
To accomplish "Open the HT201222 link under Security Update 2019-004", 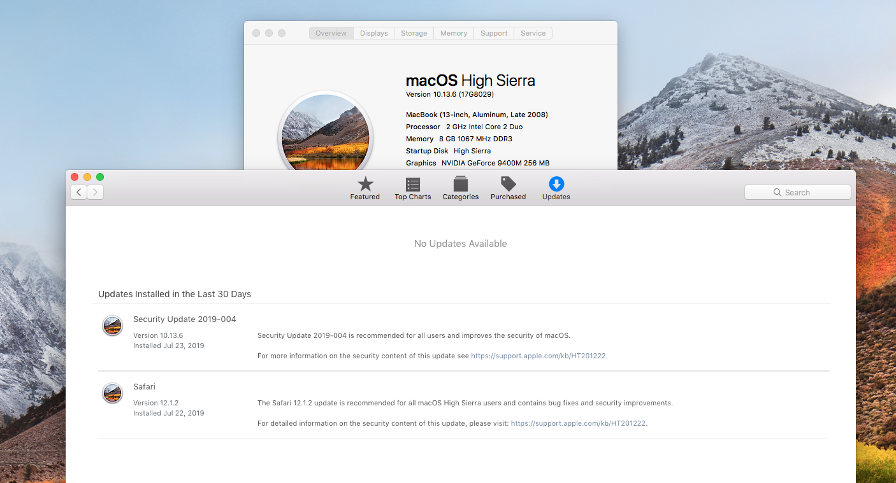I will tap(538, 356).
